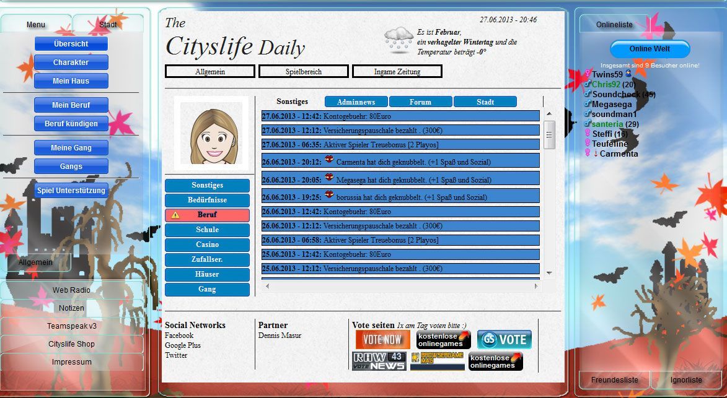727x398 pixels.
Task: Click the snowy weather cloud icon
Action: tap(399, 40)
